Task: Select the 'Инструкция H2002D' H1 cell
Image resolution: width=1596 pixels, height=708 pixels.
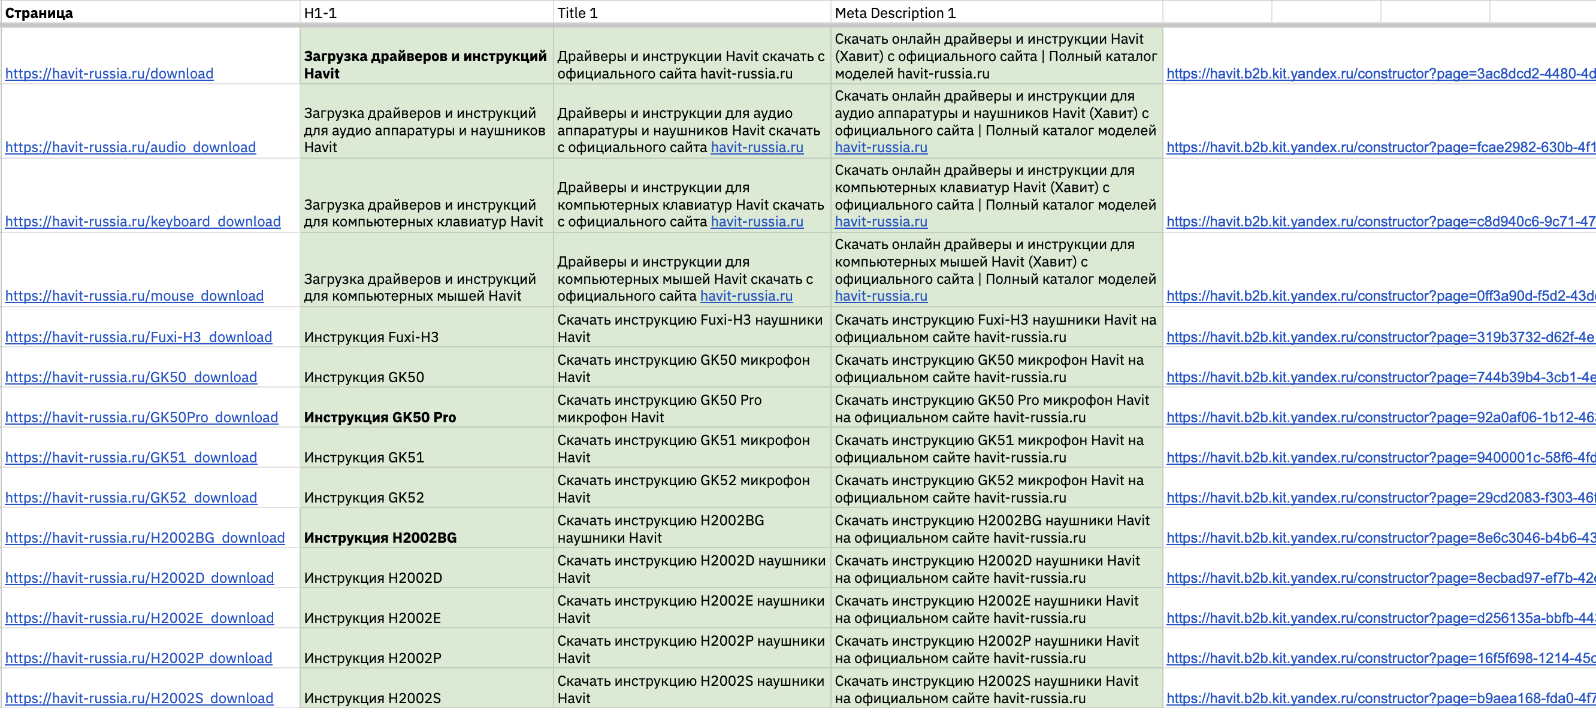Action: click(427, 568)
